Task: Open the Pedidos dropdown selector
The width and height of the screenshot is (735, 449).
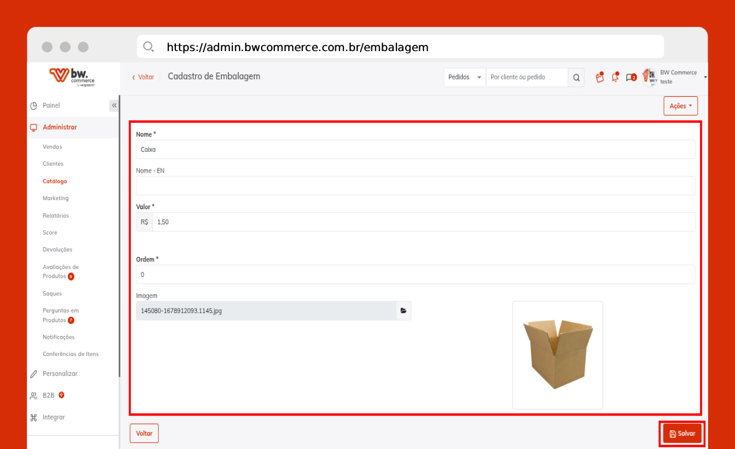Action: (x=464, y=77)
